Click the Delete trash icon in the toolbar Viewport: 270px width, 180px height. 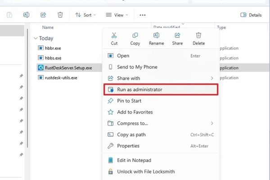click(x=60, y=15)
